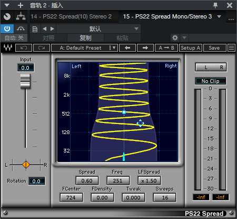Click the Spread value 0.60
237x219 pixels.
tap(87, 180)
